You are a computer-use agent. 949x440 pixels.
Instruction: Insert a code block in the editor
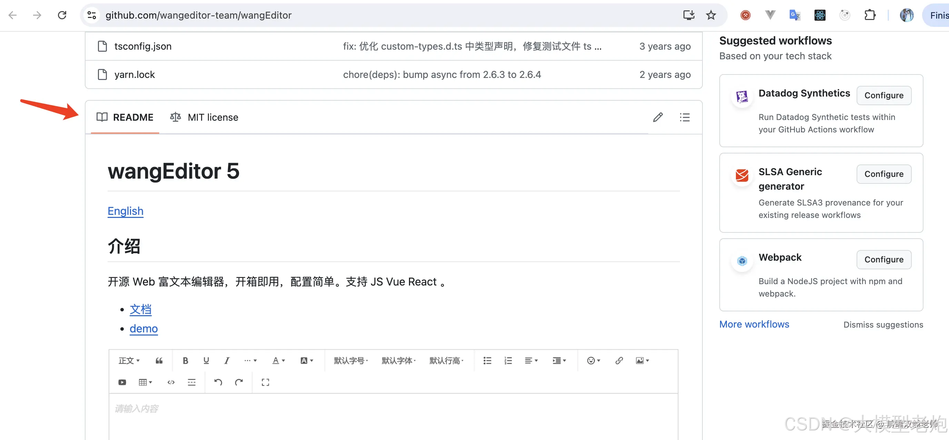(x=171, y=382)
